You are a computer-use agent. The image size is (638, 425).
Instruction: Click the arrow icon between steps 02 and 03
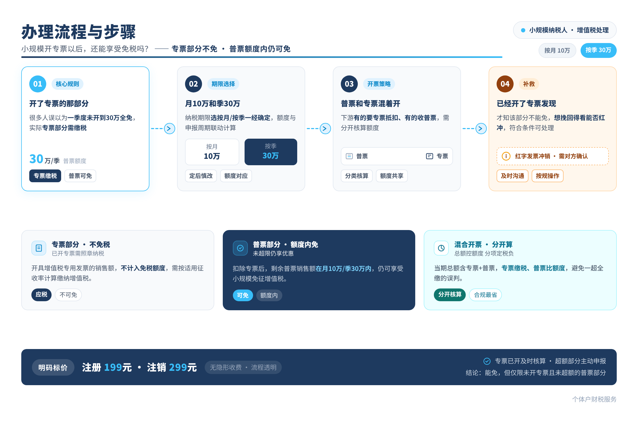tap(325, 129)
